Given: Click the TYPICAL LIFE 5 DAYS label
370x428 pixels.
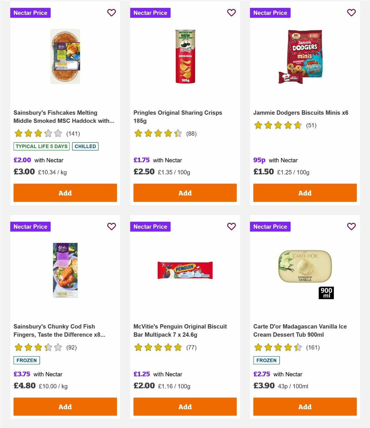Looking at the screenshot, I should pyautogui.click(x=41, y=146).
